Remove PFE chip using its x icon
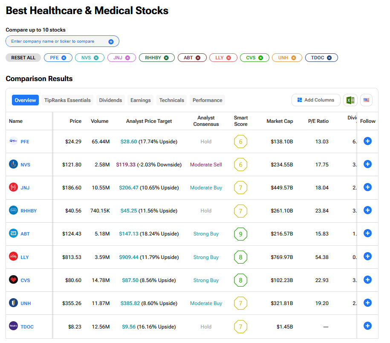390x343 pixels. tap(64, 58)
